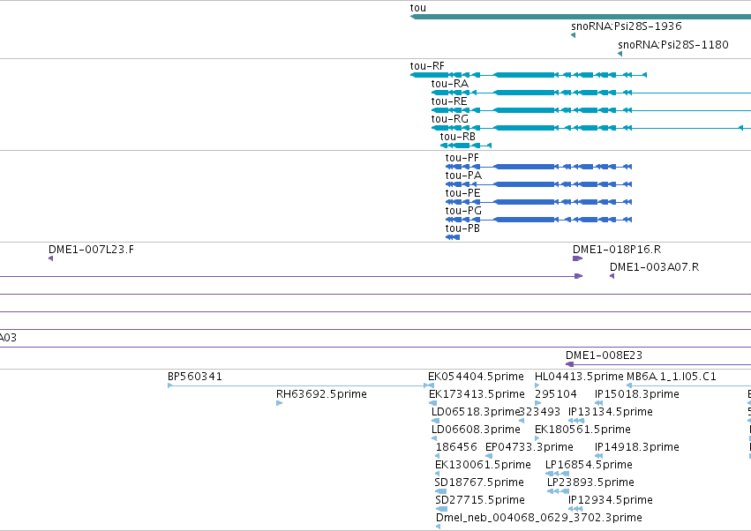The image size is (751, 531).
Task: Click the DME1-008E23 clone label
Action: (x=604, y=355)
